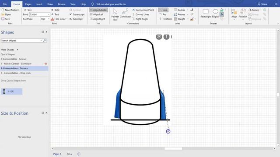Click the Open file button
Image resolution: width=280 pixels, height=157 pixels.
coord(6,14)
